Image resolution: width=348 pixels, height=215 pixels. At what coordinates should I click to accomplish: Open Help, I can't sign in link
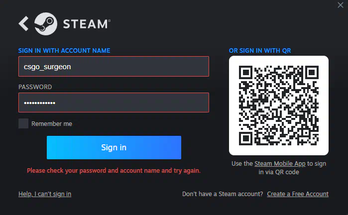coord(45,194)
